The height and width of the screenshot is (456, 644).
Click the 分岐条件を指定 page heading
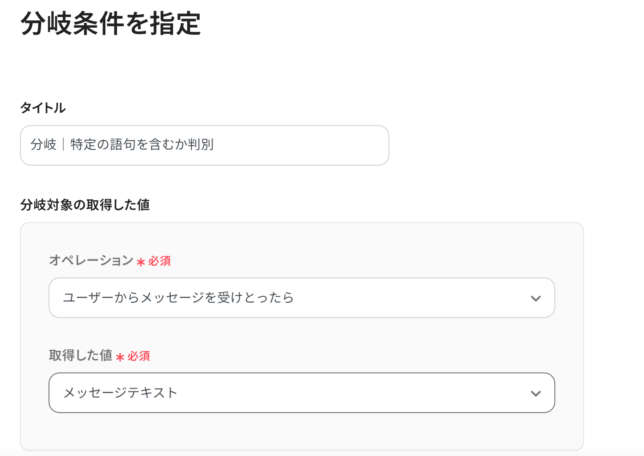pos(111,24)
